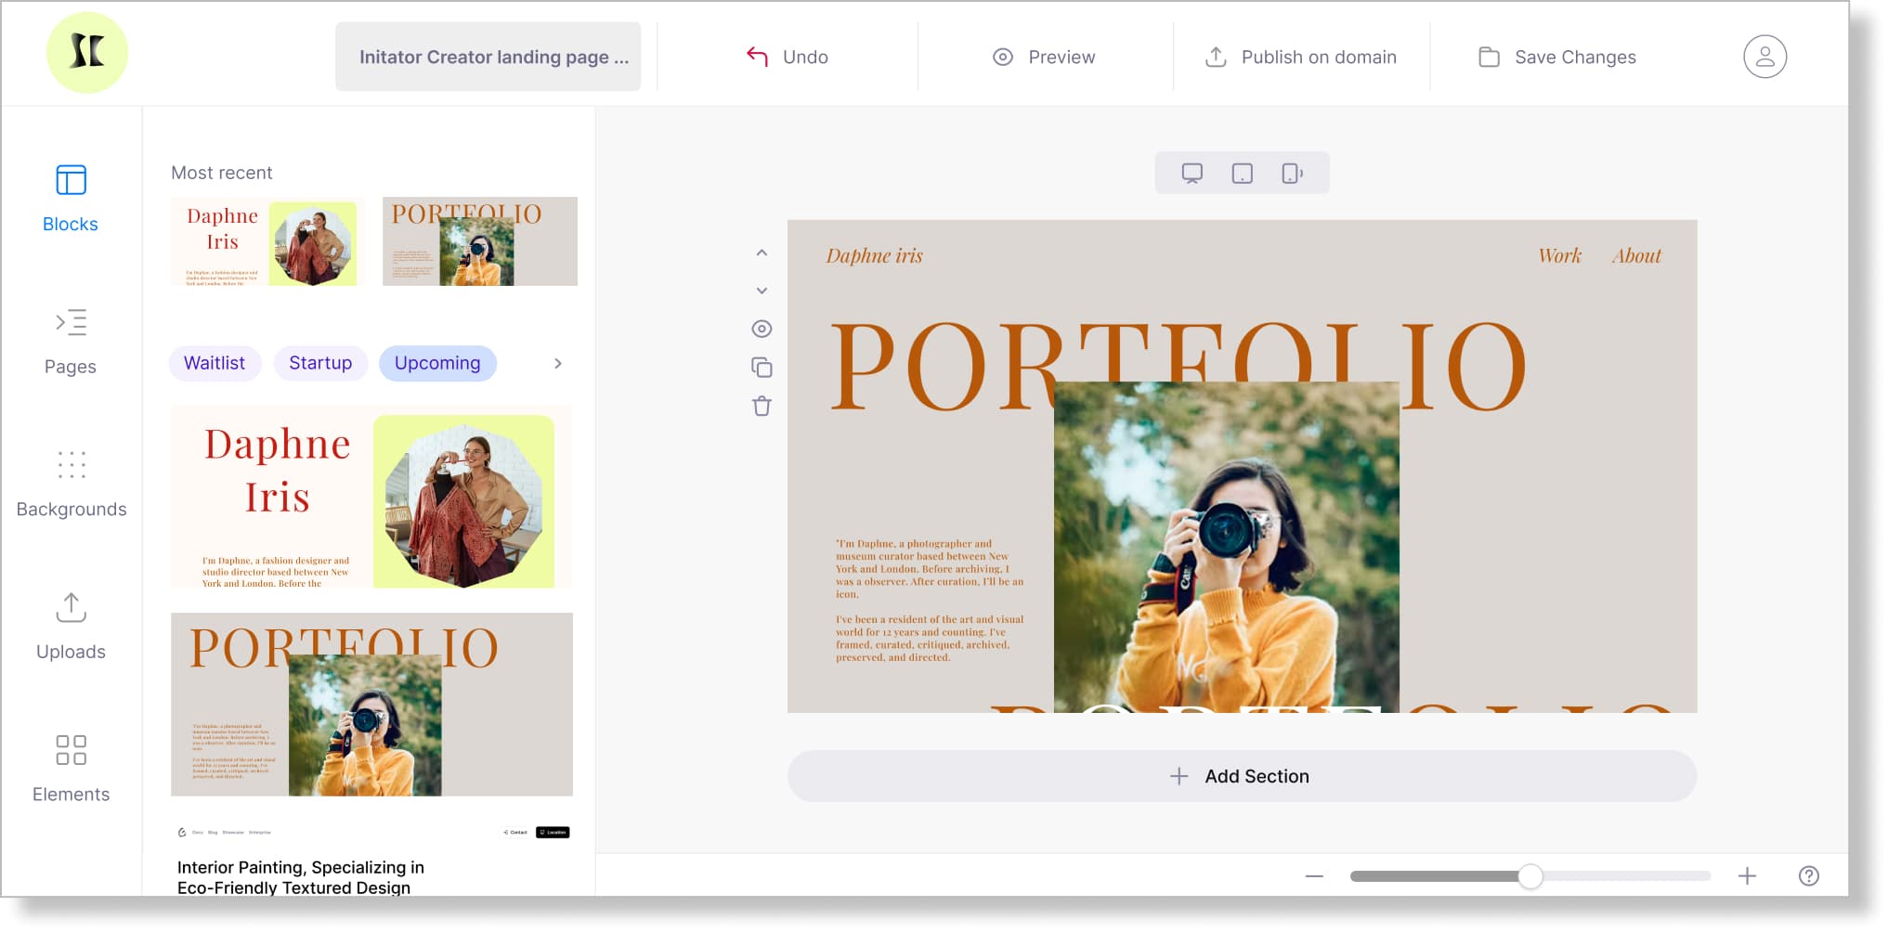Screen dimensions: 1888x932
Task: Choose the Interior Painting block
Action: coord(371,859)
